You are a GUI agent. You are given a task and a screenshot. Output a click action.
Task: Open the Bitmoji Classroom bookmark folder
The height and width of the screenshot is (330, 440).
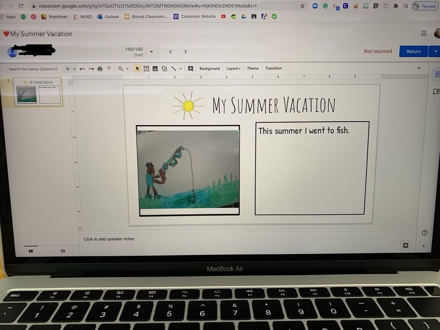pyautogui.click(x=146, y=16)
